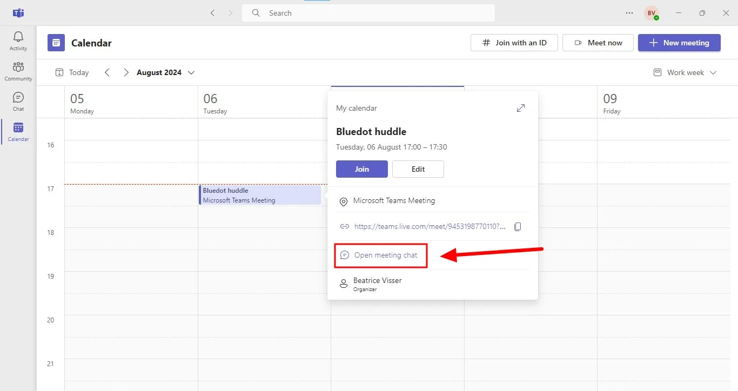
Task: Select the Bluedot huddle calendar event
Action: point(260,195)
